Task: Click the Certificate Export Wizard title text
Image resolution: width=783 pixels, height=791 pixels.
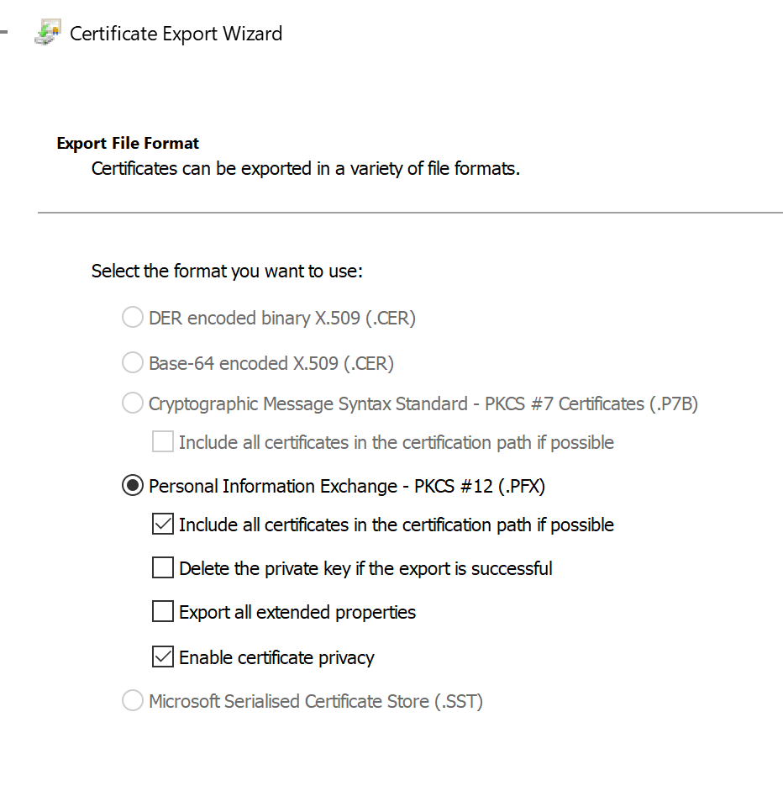Action: pyautogui.click(x=176, y=34)
